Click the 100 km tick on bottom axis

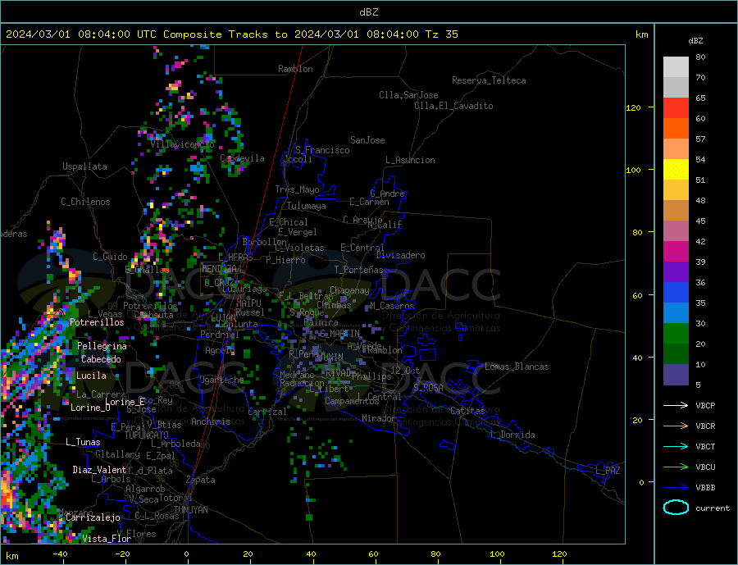point(498,554)
